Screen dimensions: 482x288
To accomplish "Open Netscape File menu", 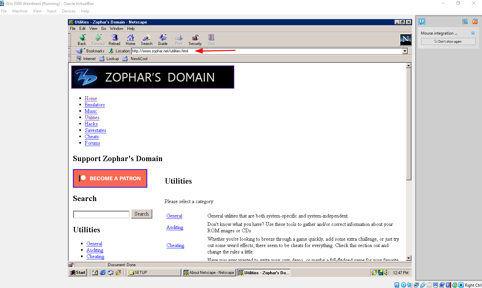I will 73,29.
